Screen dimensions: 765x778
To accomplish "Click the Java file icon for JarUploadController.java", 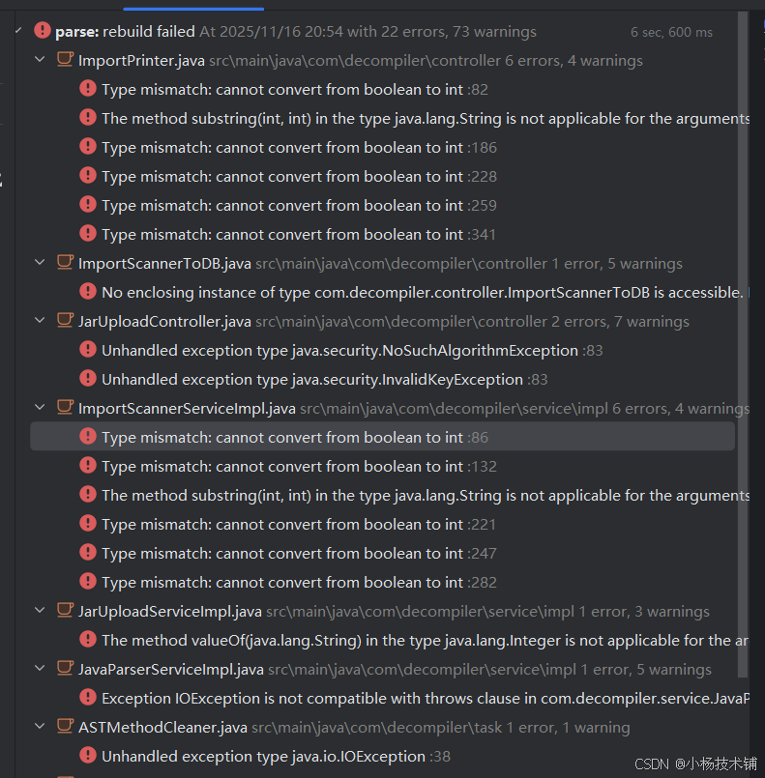I will tap(65, 321).
